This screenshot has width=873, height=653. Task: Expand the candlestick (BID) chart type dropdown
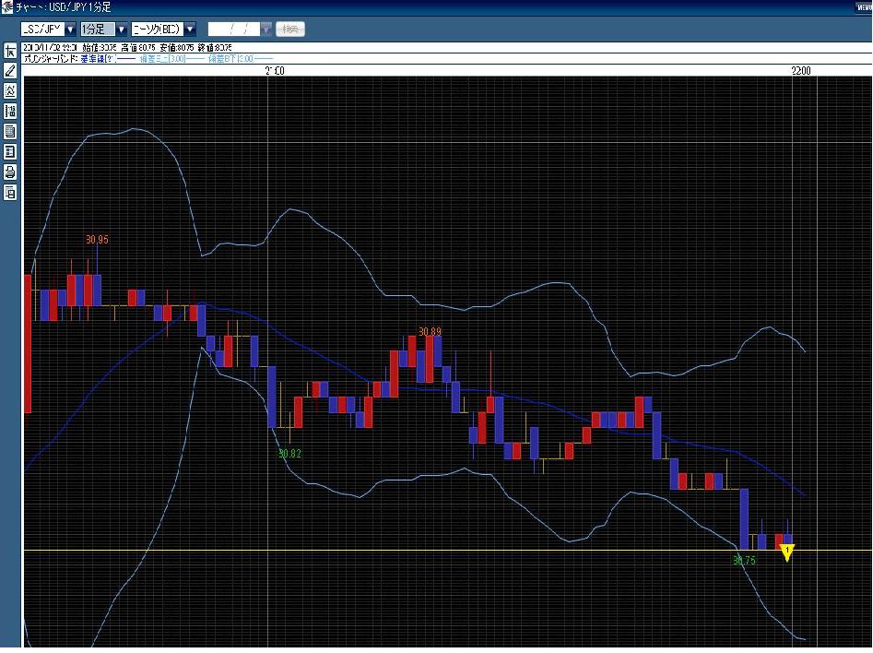click(x=191, y=29)
